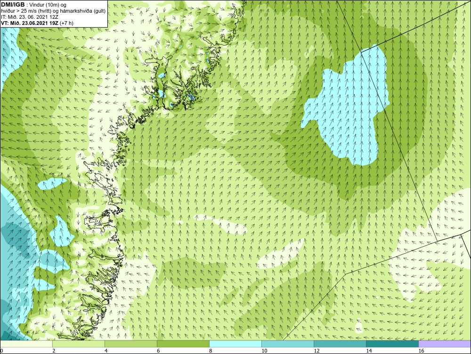This screenshot has width=471, height=354.
Task: Click the legend tick label '2'
Action: 54,351
